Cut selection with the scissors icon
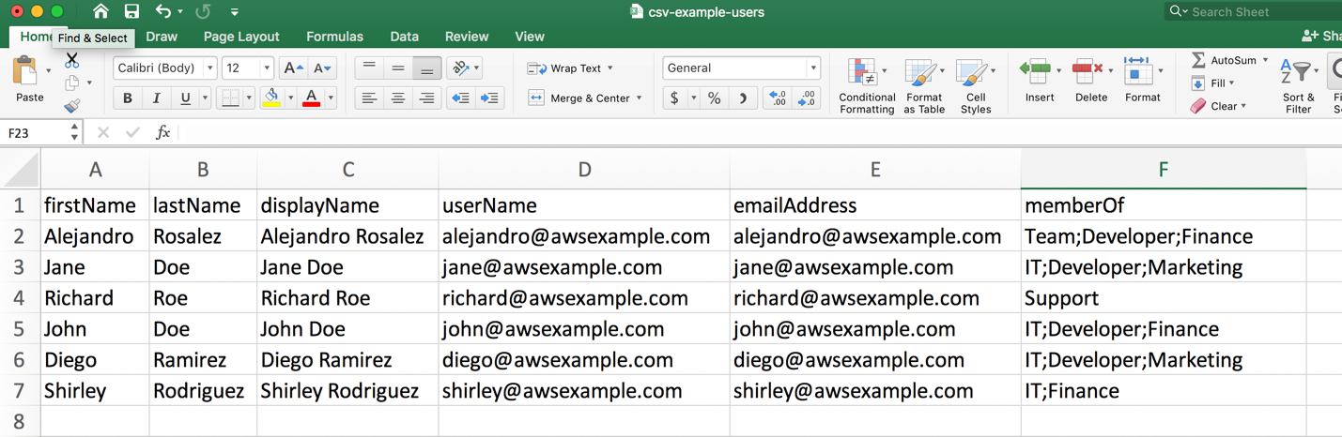 pyautogui.click(x=71, y=60)
